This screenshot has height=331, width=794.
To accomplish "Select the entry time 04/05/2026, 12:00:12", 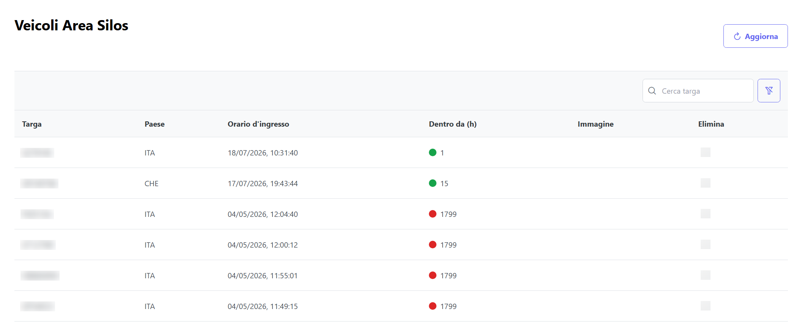I will click(263, 245).
